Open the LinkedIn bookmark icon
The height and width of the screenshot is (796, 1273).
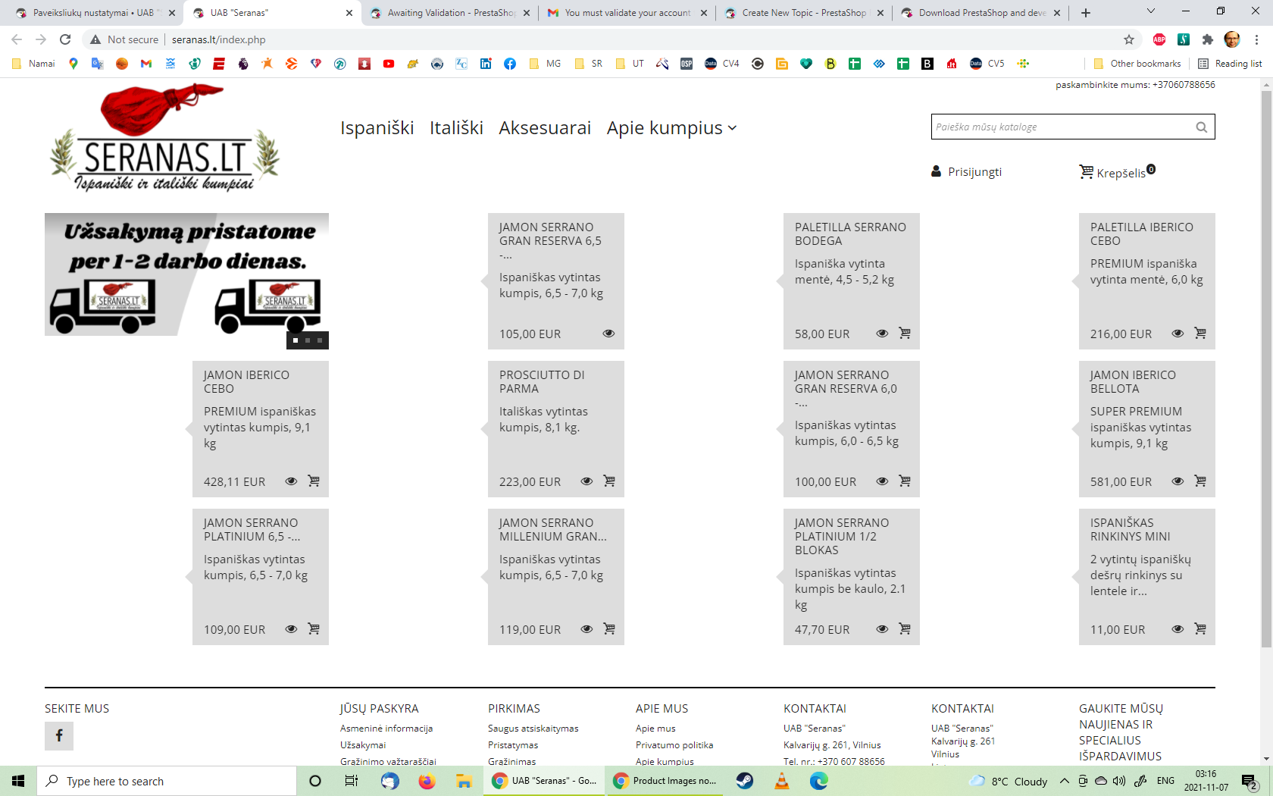(486, 64)
